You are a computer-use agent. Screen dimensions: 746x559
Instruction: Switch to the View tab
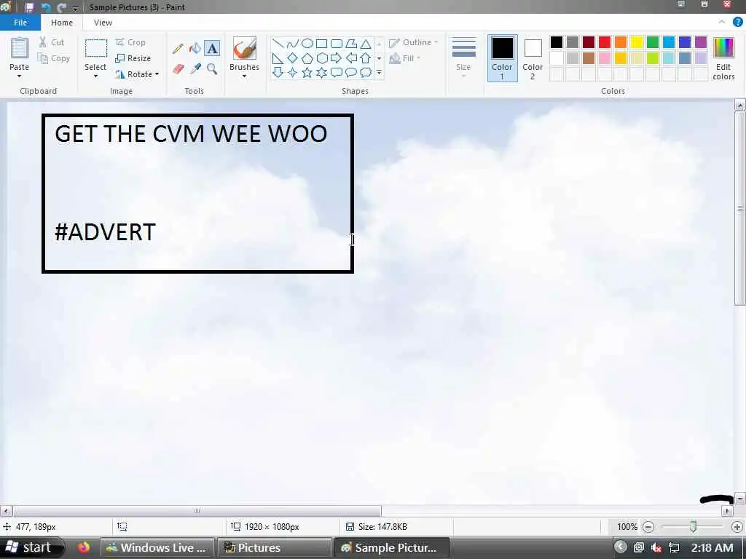[103, 23]
